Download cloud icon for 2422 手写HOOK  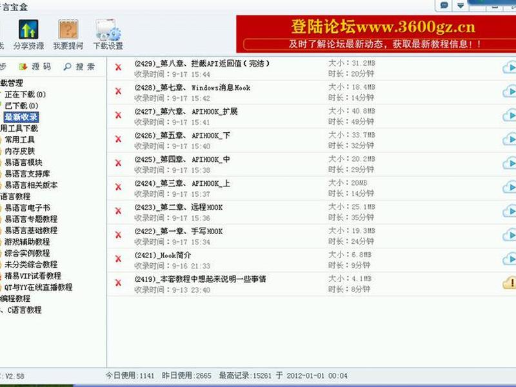tap(510, 235)
